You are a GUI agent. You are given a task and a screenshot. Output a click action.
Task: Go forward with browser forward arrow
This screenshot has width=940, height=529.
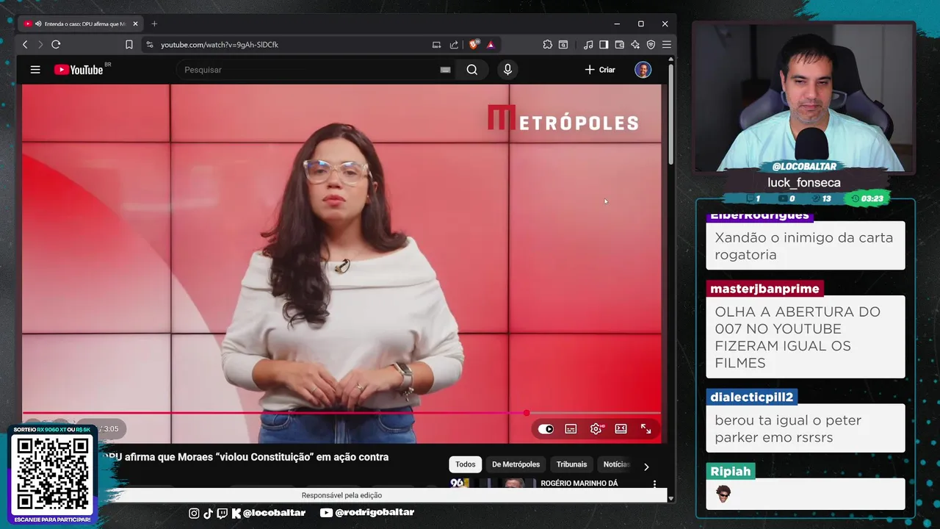pos(40,45)
